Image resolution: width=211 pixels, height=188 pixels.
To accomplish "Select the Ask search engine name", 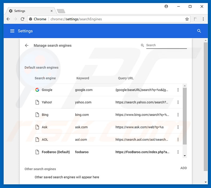I will click(45, 127).
